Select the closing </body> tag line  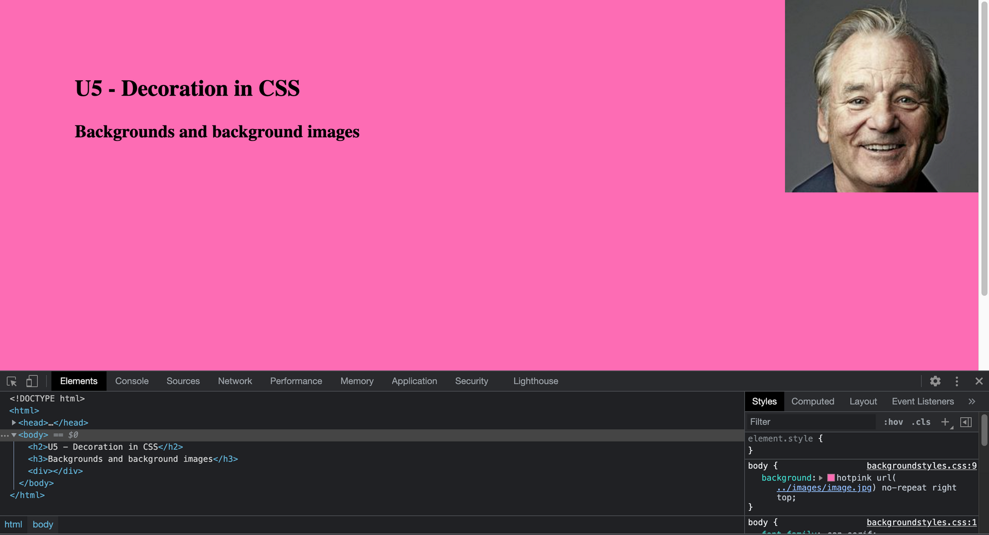click(36, 483)
